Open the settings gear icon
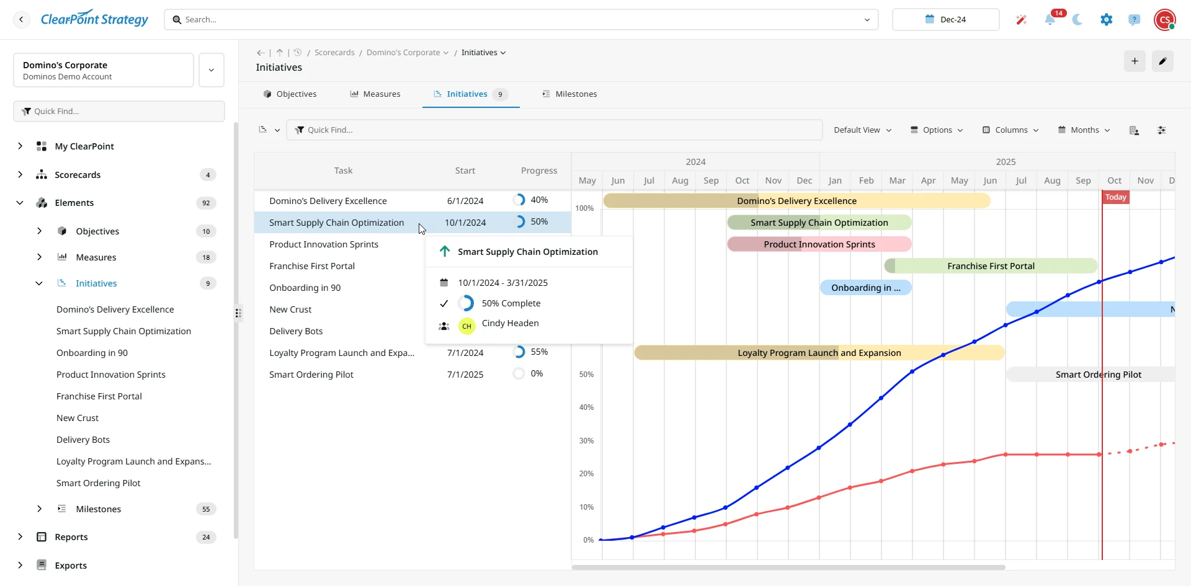Screen dimensions: 1191x586 point(1107,19)
